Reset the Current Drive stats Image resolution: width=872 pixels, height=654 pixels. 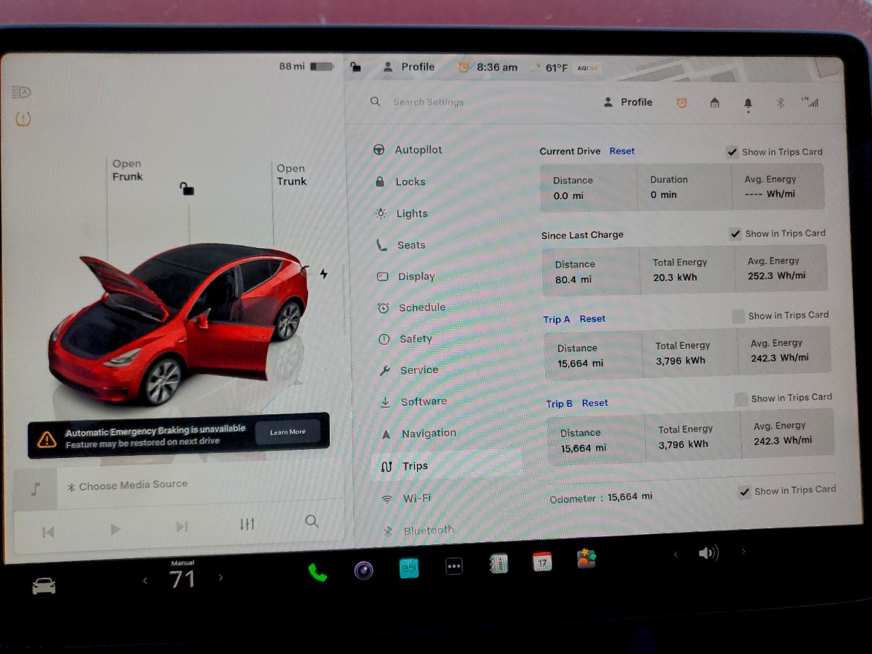click(622, 151)
